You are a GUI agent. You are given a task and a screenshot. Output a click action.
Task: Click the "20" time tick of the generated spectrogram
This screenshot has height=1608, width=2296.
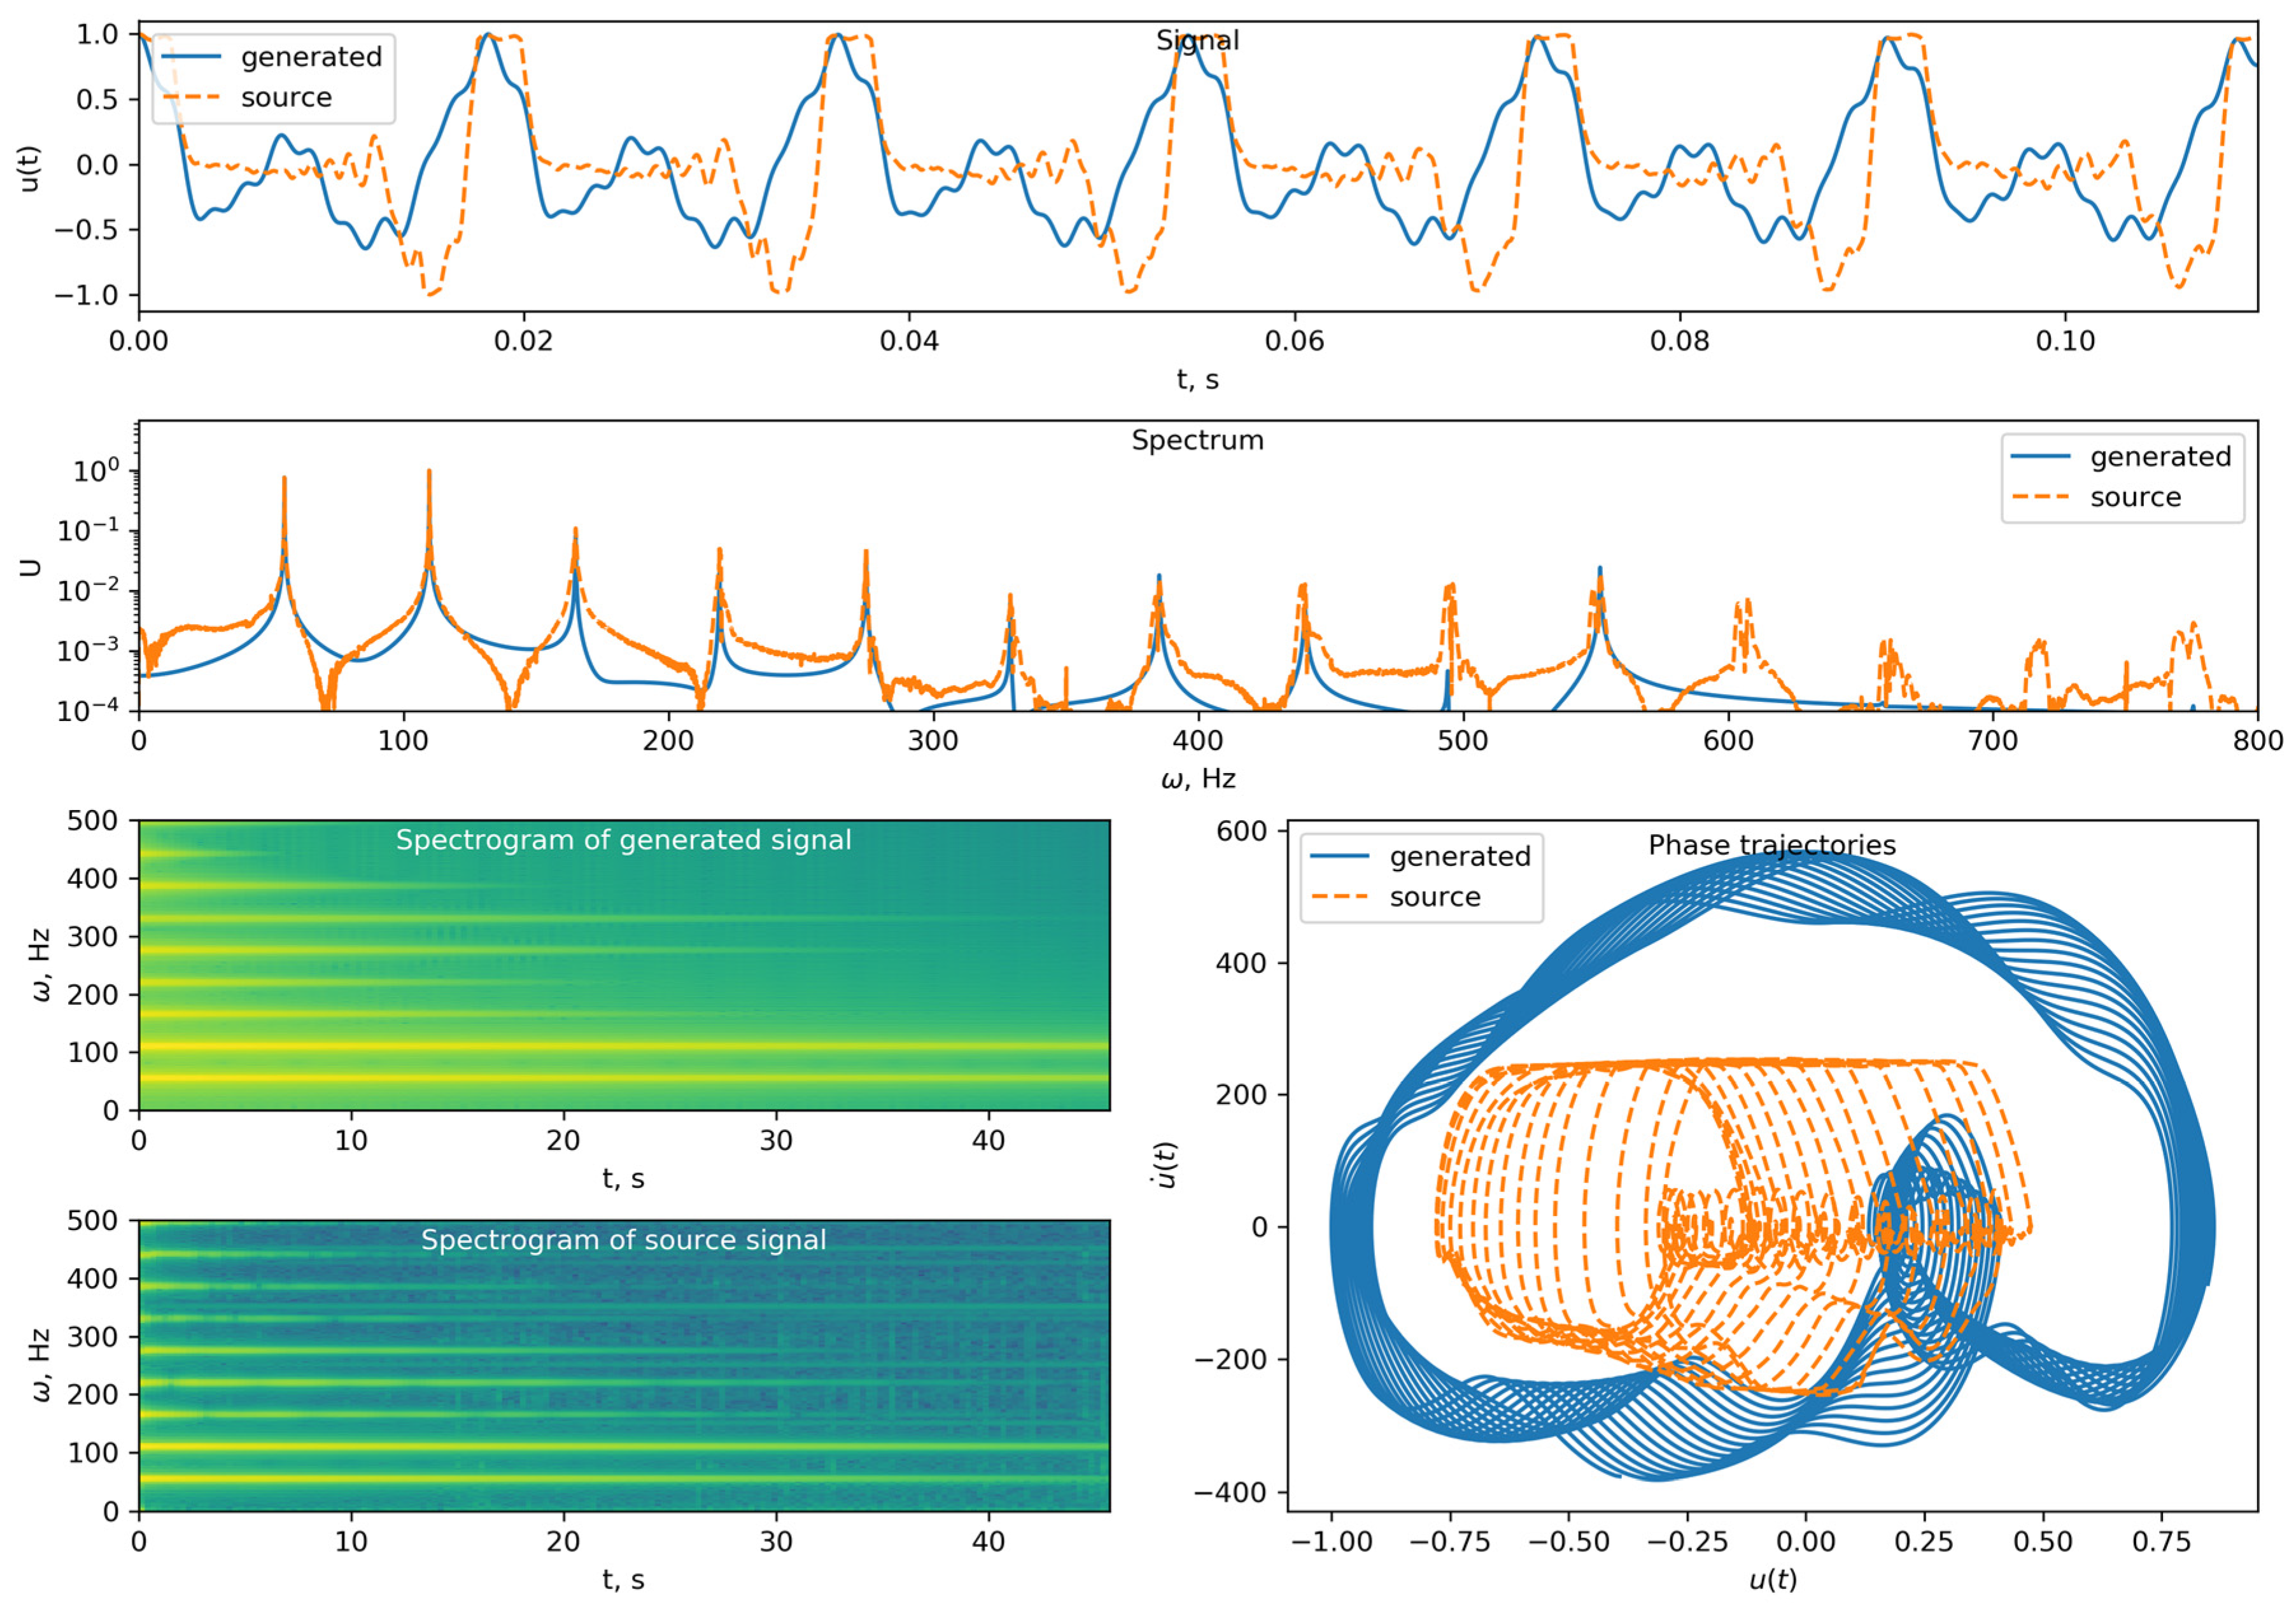[563, 1142]
